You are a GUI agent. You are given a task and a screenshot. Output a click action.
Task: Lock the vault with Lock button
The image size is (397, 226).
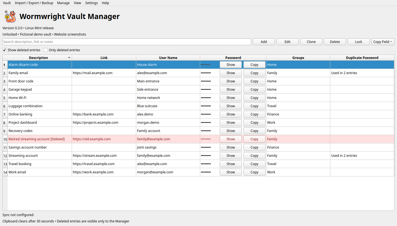tap(359, 42)
